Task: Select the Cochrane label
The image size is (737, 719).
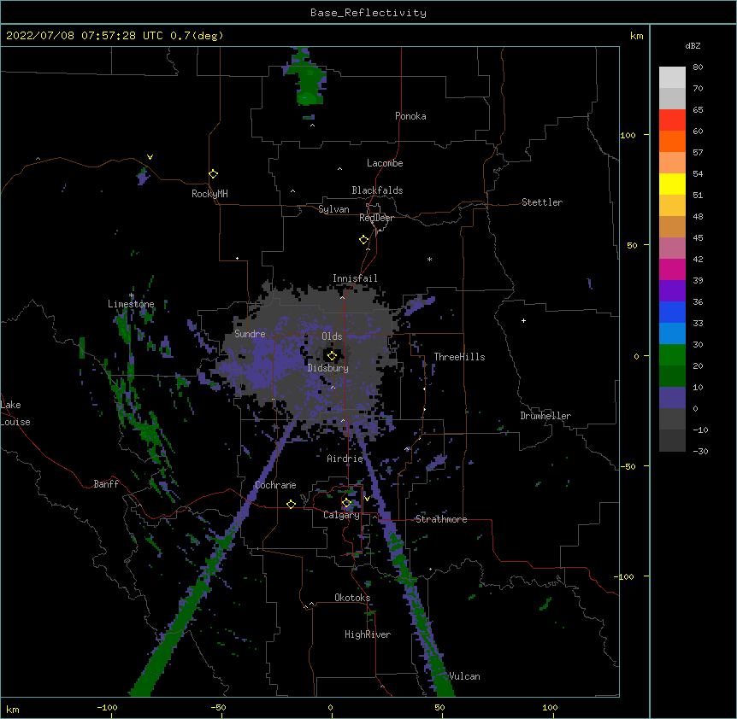Action: 275,485
